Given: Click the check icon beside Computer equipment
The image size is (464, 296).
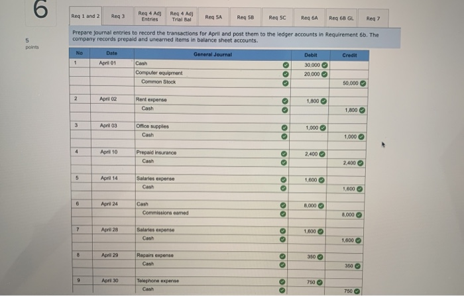Looking at the screenshot, I should pyautogui.click(x=286, y=74).
